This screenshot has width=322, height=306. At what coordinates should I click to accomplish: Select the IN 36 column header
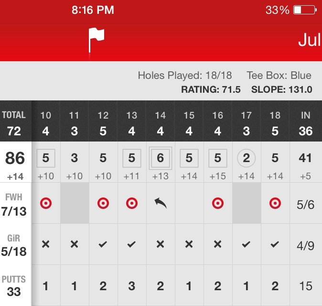(x=306, y=122)
